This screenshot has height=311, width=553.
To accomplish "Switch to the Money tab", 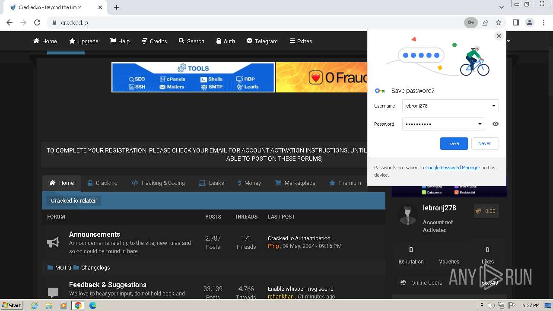I will [249, 183].
